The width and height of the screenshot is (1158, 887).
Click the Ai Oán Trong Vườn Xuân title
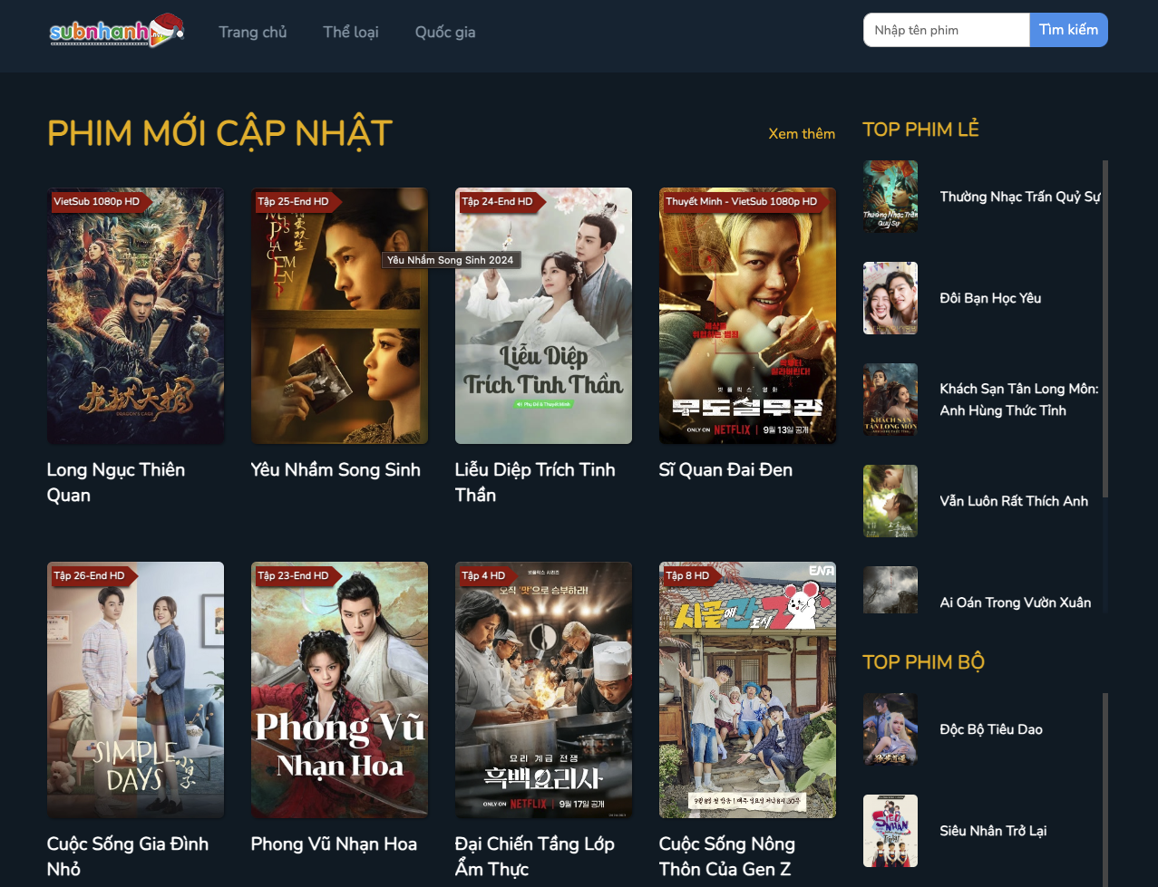1016,603
